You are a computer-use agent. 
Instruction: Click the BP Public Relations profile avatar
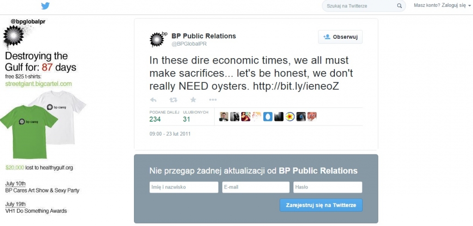point(158,39)
